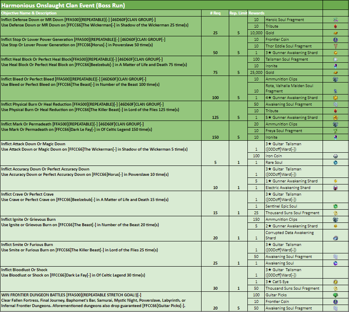
Task: Click the 3★ Cat's Eye icon
Action: tap(335, 282)
